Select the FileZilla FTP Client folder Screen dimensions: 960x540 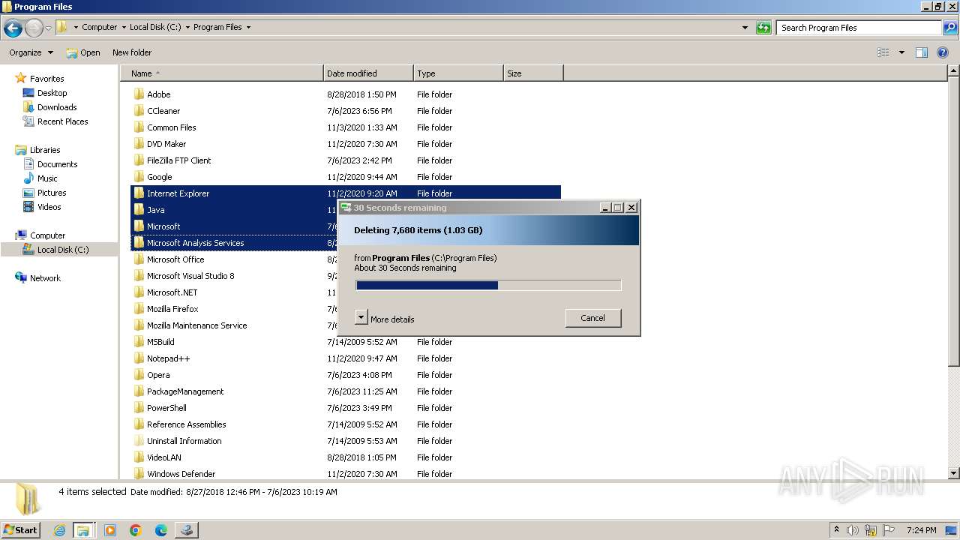[179, 160]
